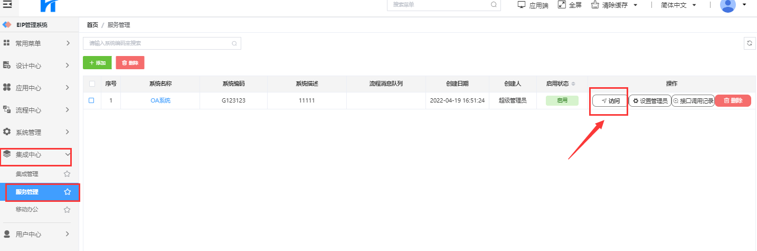
Task: Check the OA系统 row checkbox
Action: 91,100
